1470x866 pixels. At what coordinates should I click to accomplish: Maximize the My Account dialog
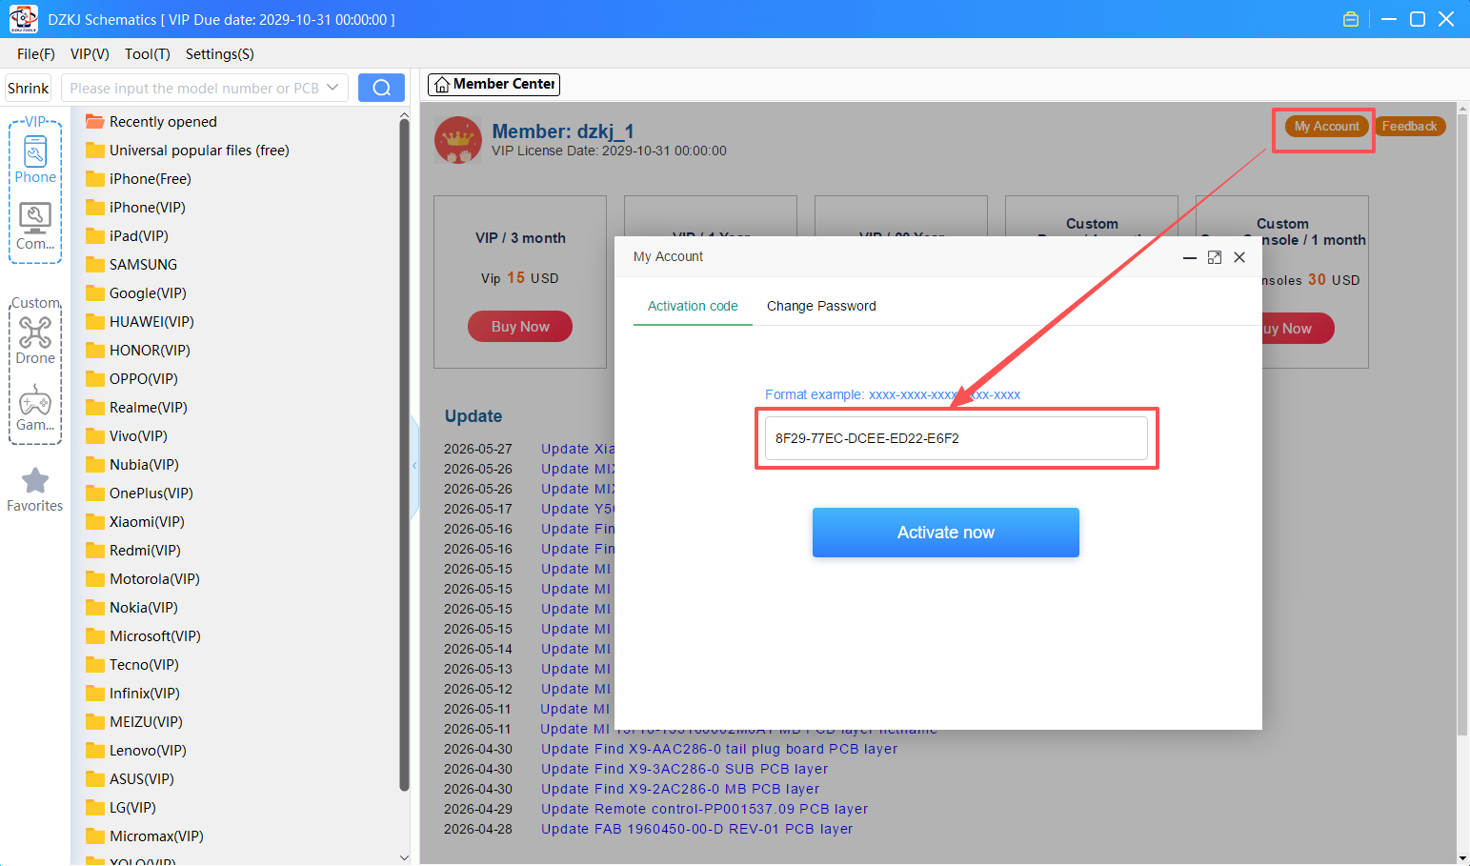(x=1215, y=257)
